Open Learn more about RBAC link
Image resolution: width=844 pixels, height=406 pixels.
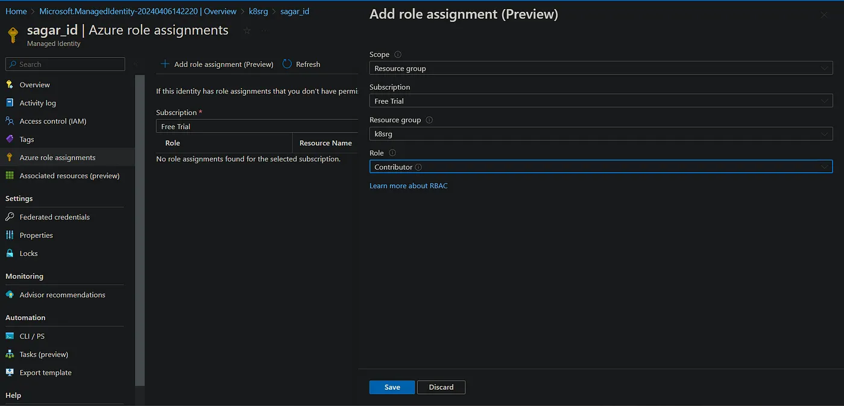point(409,186)
